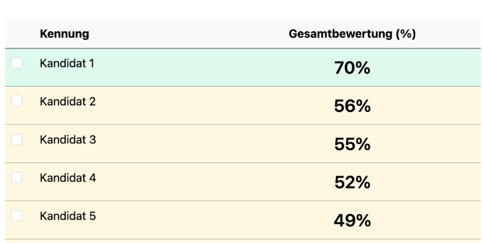
Task: Click the 49% score value
Action: 353,220
